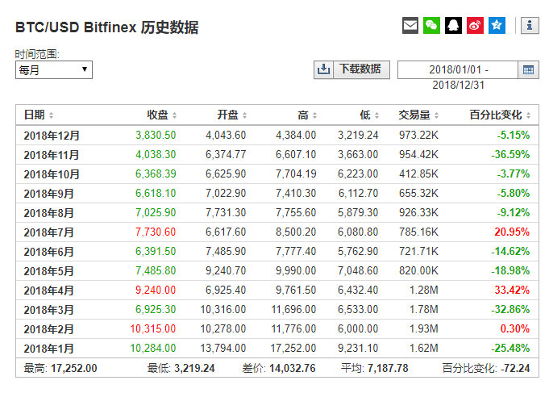The image size is (549, 393).
Task: Share via the green WeChat icon
Action: tap(431, 25)
